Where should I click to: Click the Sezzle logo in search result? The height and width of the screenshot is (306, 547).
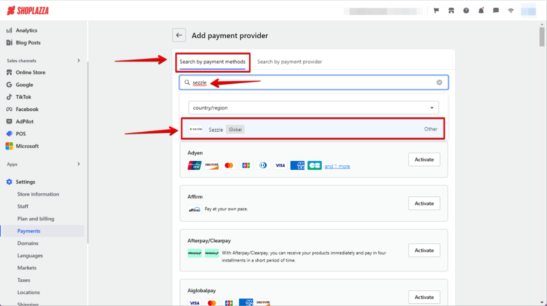tap(195, 129)
